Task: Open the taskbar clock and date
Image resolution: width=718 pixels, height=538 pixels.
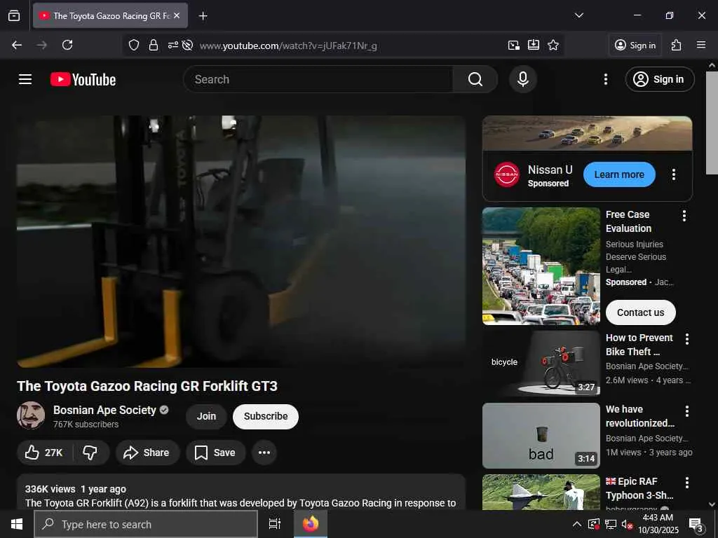Action: click(x=658, y=524)
